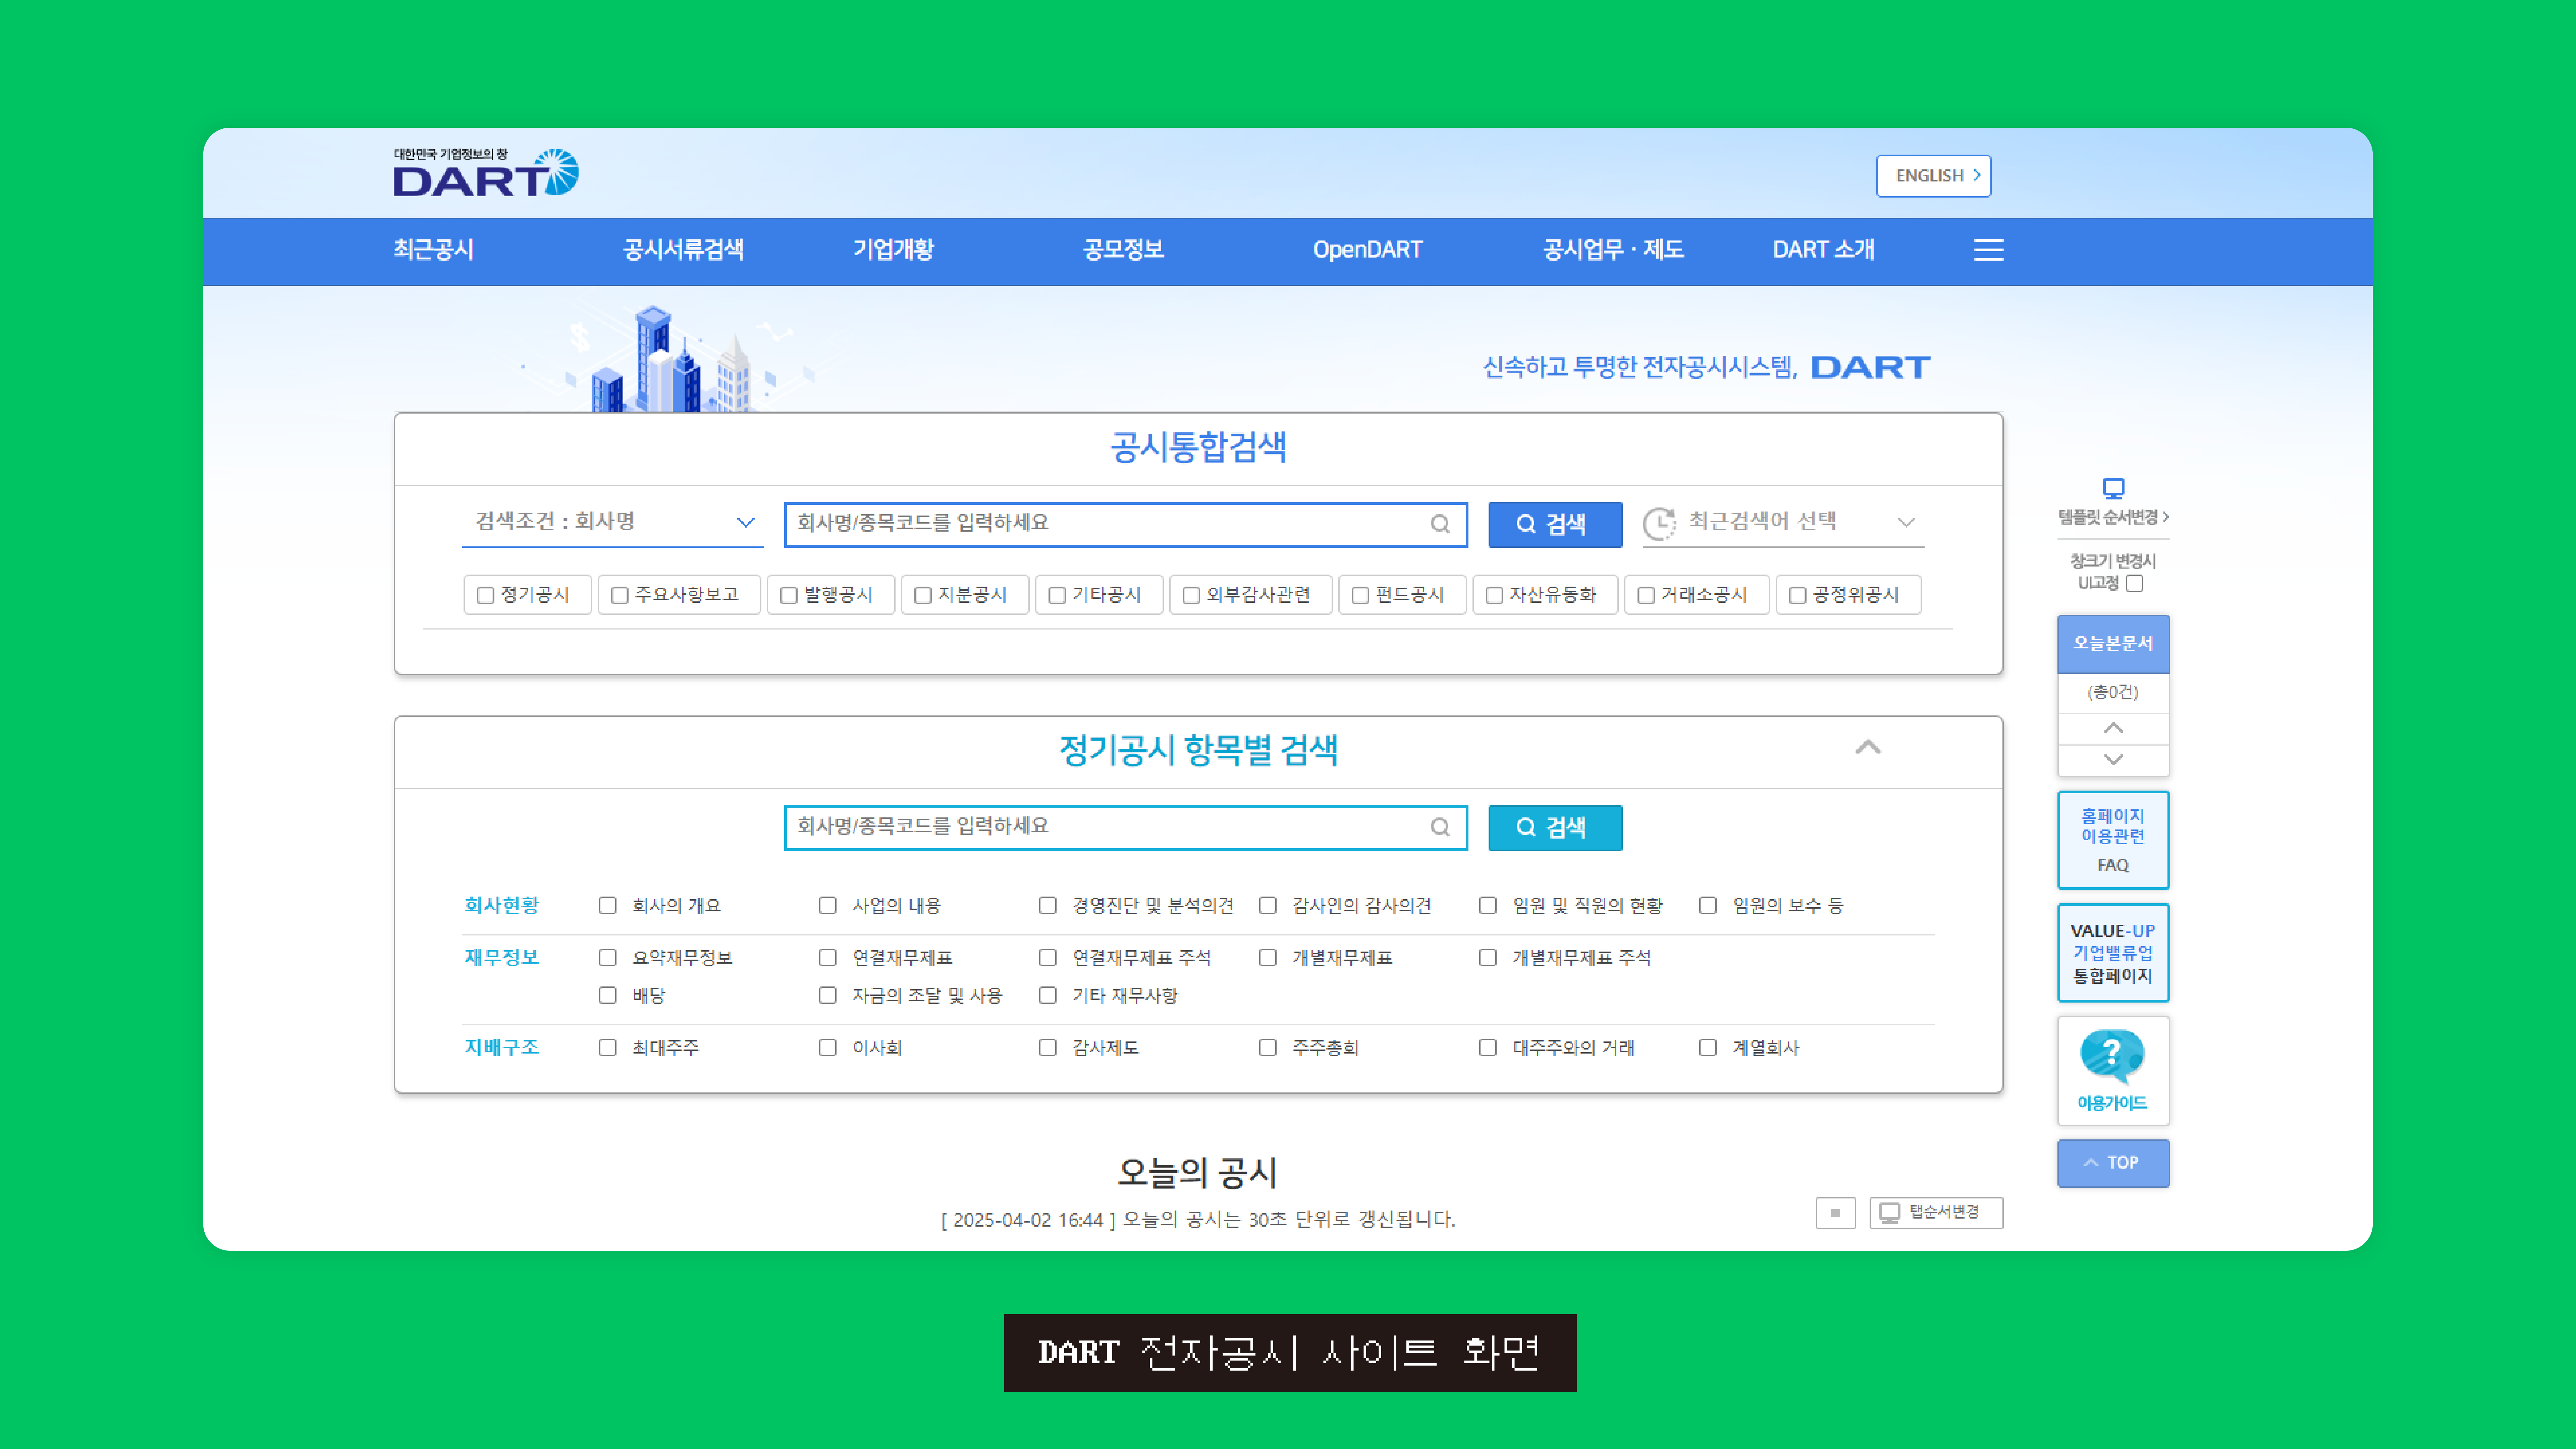The width and height of the screenshot is (2576, 1449).
Task: Open the 홈페이지 이용관련 FAQ link
Action: [x=2113, y=840]
